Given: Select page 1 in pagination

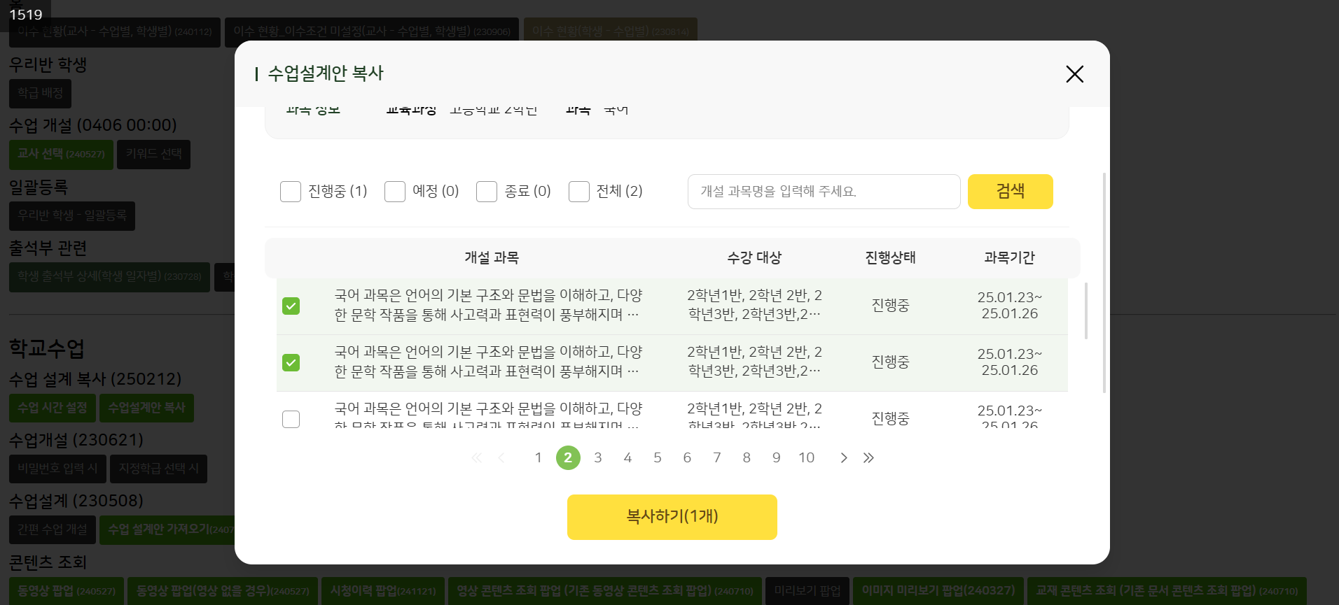Looking at the screenshot, I should point(539,458).
